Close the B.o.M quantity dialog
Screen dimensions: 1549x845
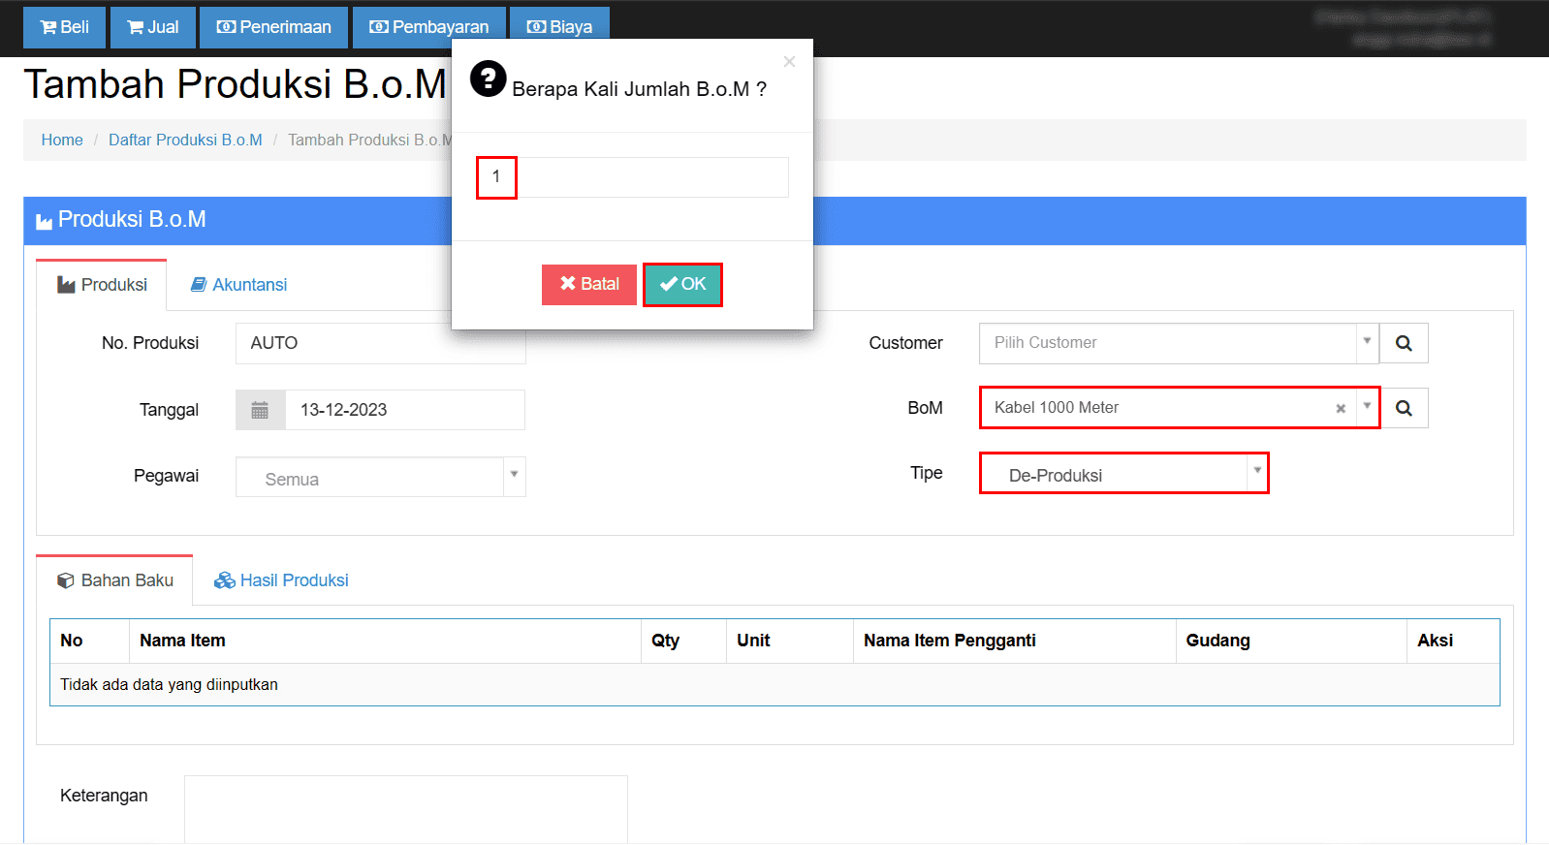point(789,62)
